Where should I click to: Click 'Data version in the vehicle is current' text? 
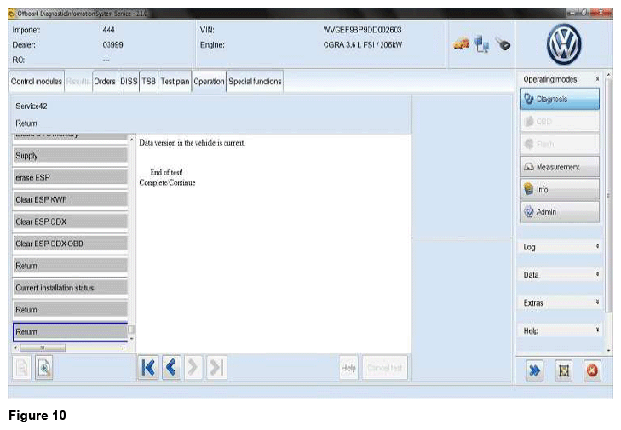(192, 143)
